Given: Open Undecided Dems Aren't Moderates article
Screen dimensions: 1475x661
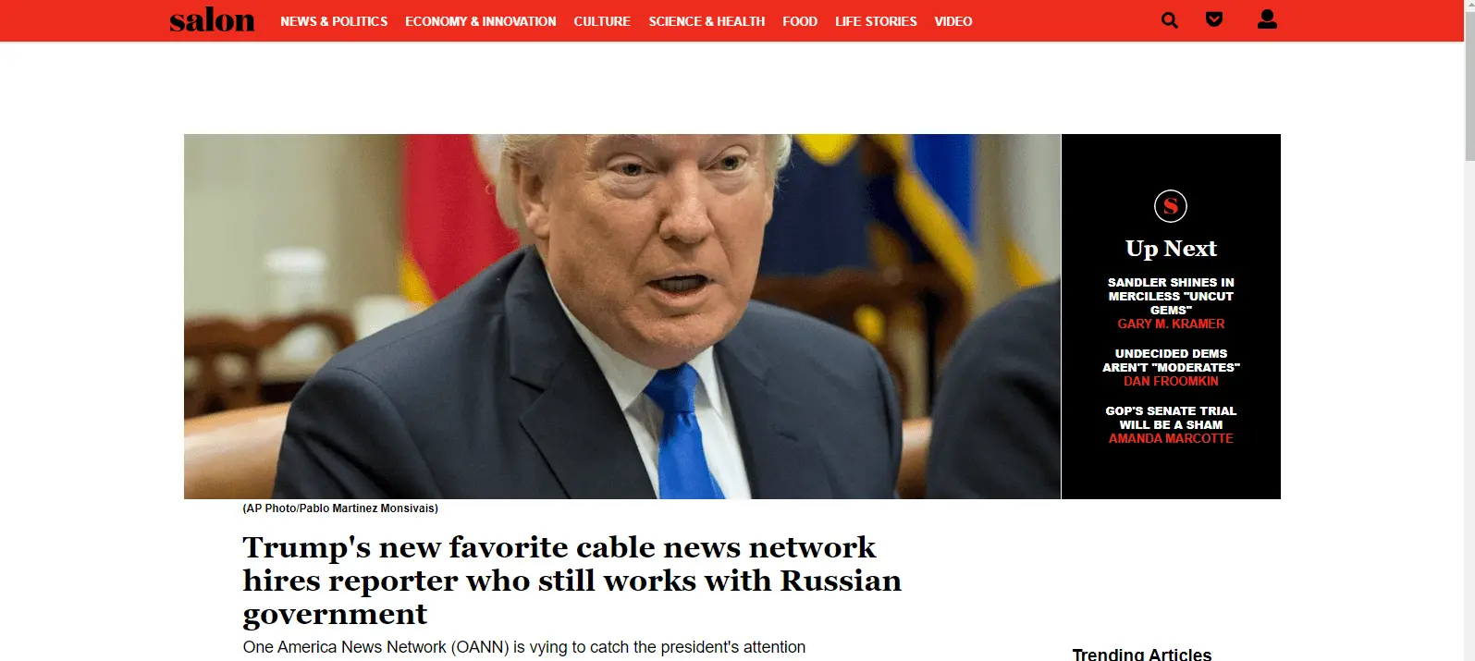Looking at the screenshot, I should [x=1171, y=361].
